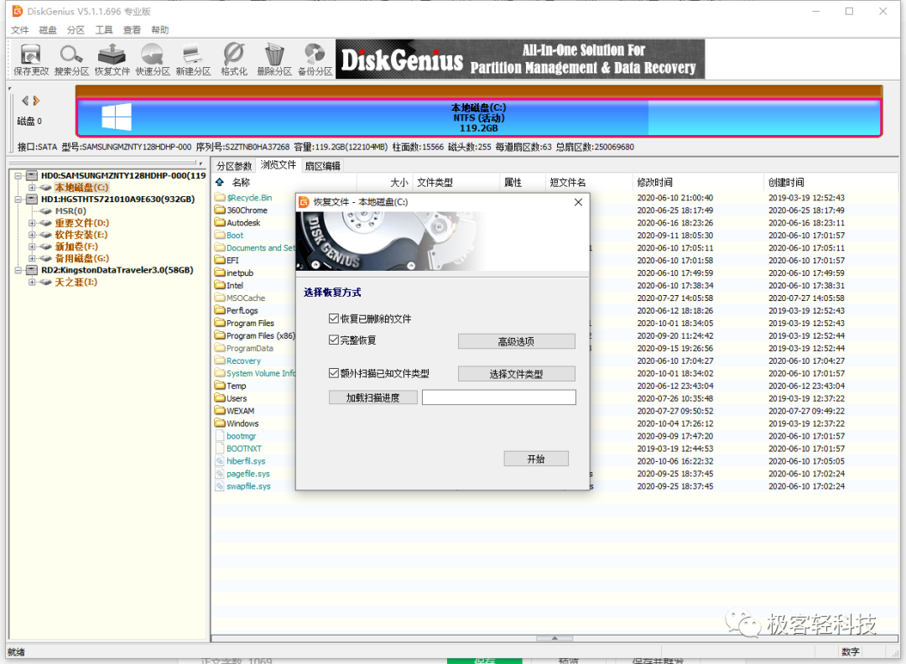Select the 新建分区 (New Partition) icon
Image resolution: width=906 pixels, height=664 pixels.
click(x=192, y=59)
